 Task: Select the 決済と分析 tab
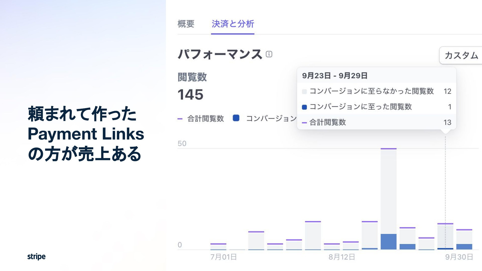click(x=233, y=24)
